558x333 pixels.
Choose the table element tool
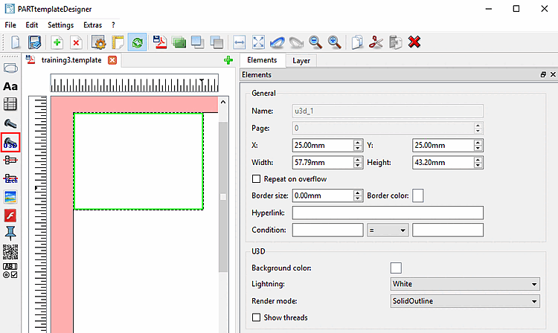[10, 104]
